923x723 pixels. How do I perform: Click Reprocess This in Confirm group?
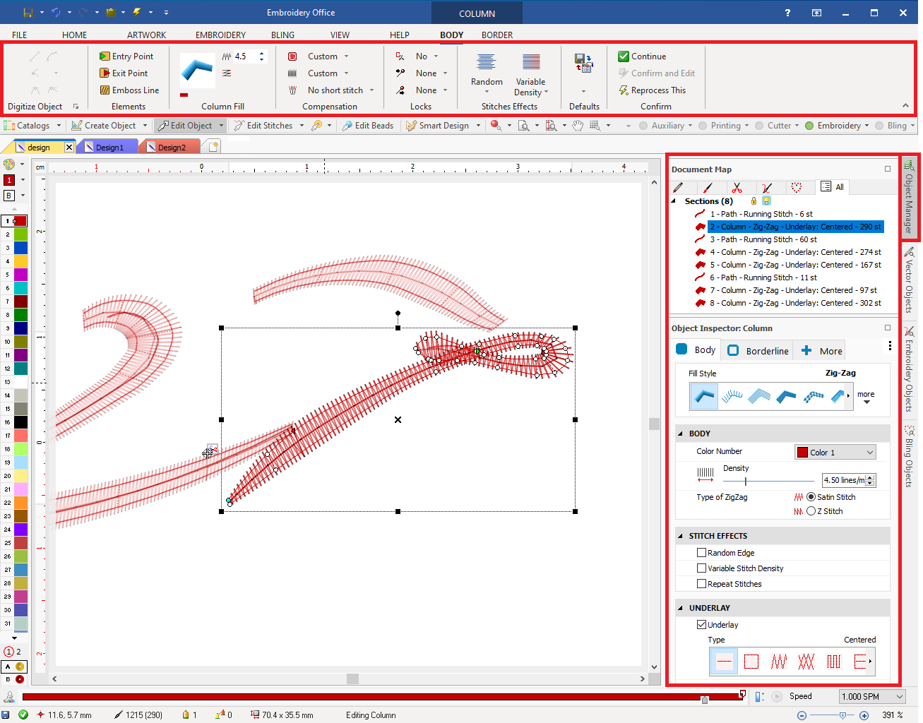[652, 90]
